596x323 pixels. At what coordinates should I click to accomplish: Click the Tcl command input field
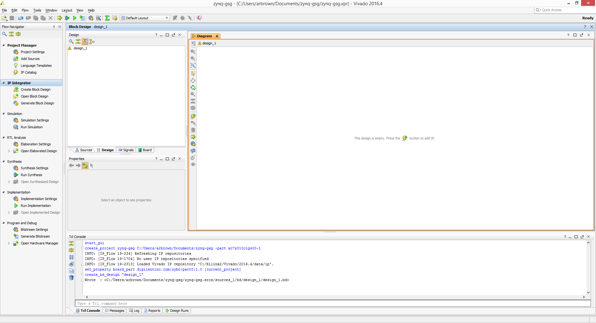[x=333, y=303]
